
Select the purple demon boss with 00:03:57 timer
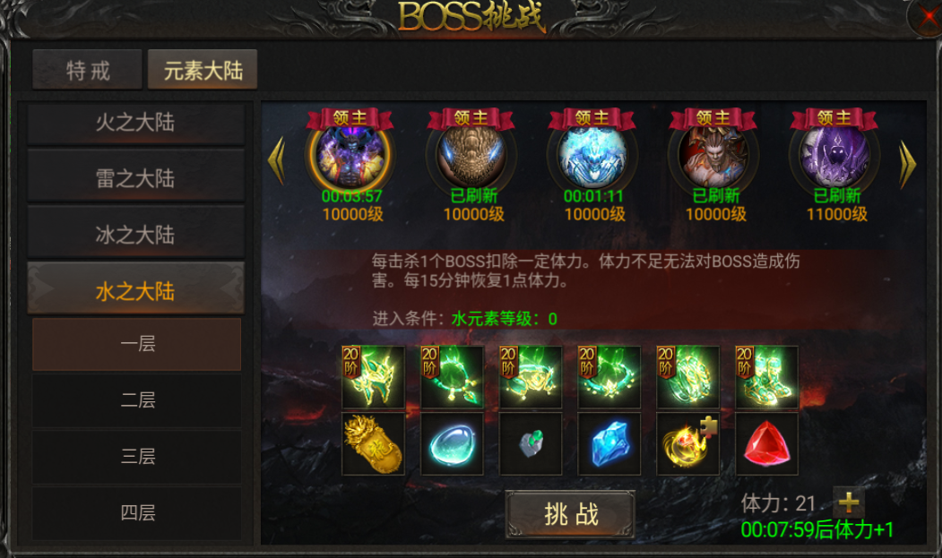[x=350, y=155]
